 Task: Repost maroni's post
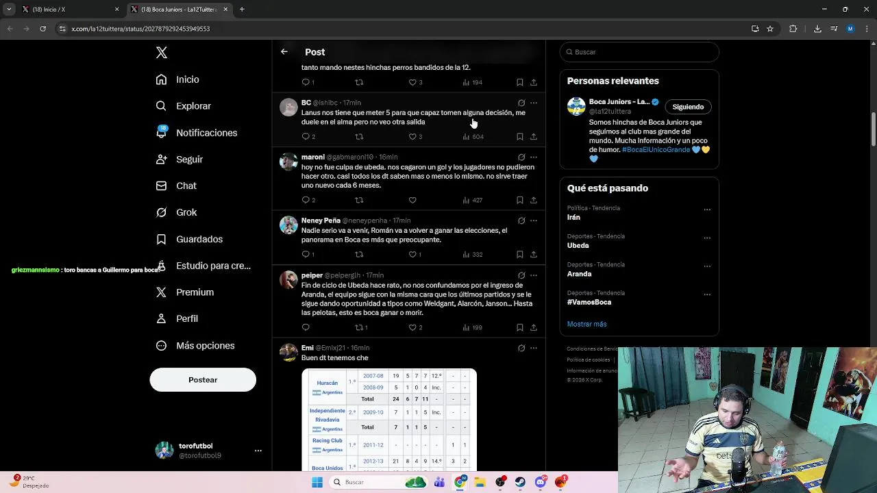pyautogui.click(x=359, y=200)
